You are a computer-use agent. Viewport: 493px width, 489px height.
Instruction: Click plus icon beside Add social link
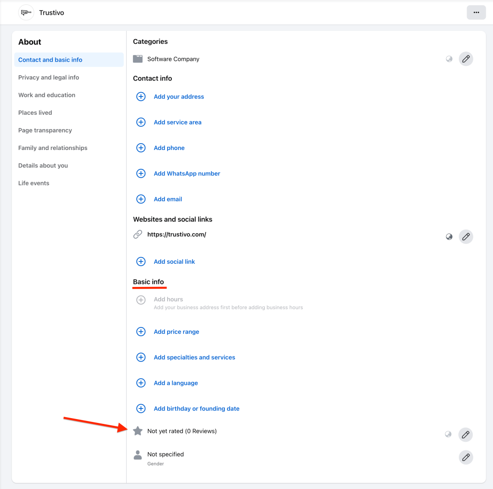click(x=141, y=262)
